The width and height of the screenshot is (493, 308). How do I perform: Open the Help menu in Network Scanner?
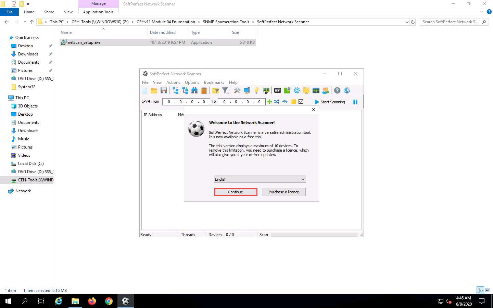coord(233,82)
